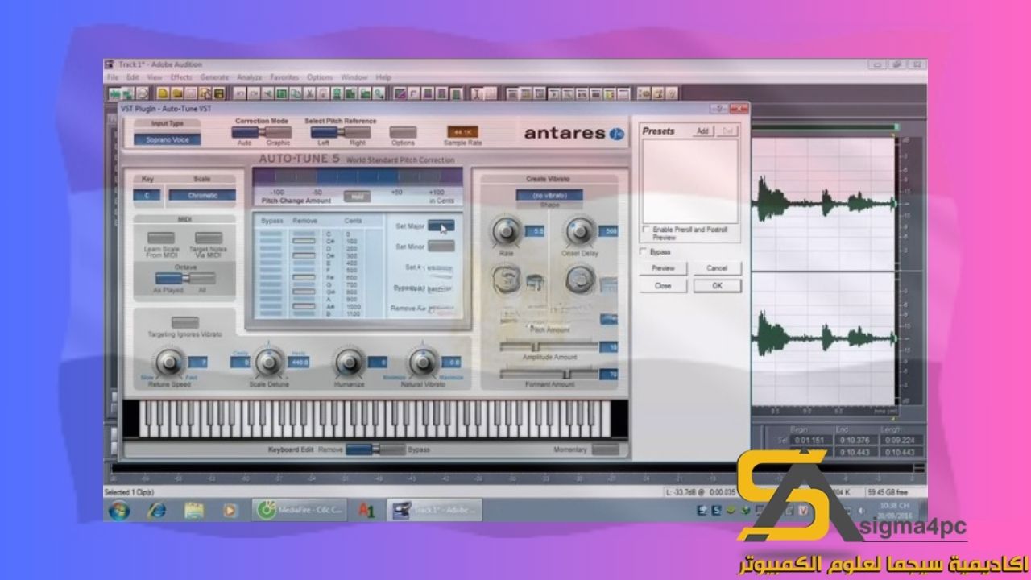Viewport: 1031px width, 580px height.
Task: Click the Amplitude Amount slider
Action: tap(549, 346)
